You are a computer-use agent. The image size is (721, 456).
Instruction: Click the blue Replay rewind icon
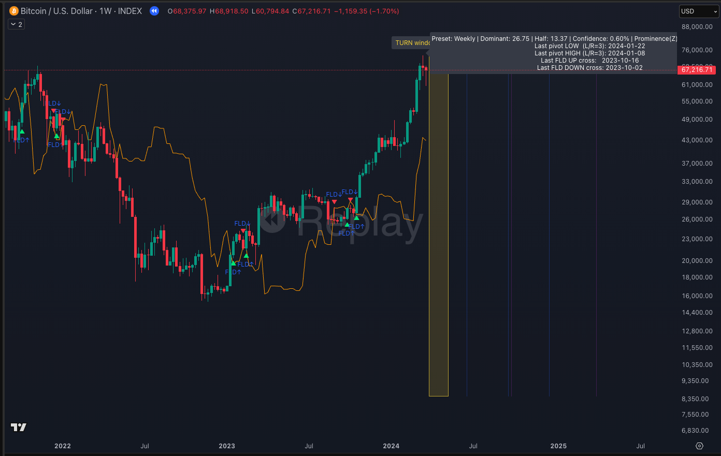pos(154,11)
